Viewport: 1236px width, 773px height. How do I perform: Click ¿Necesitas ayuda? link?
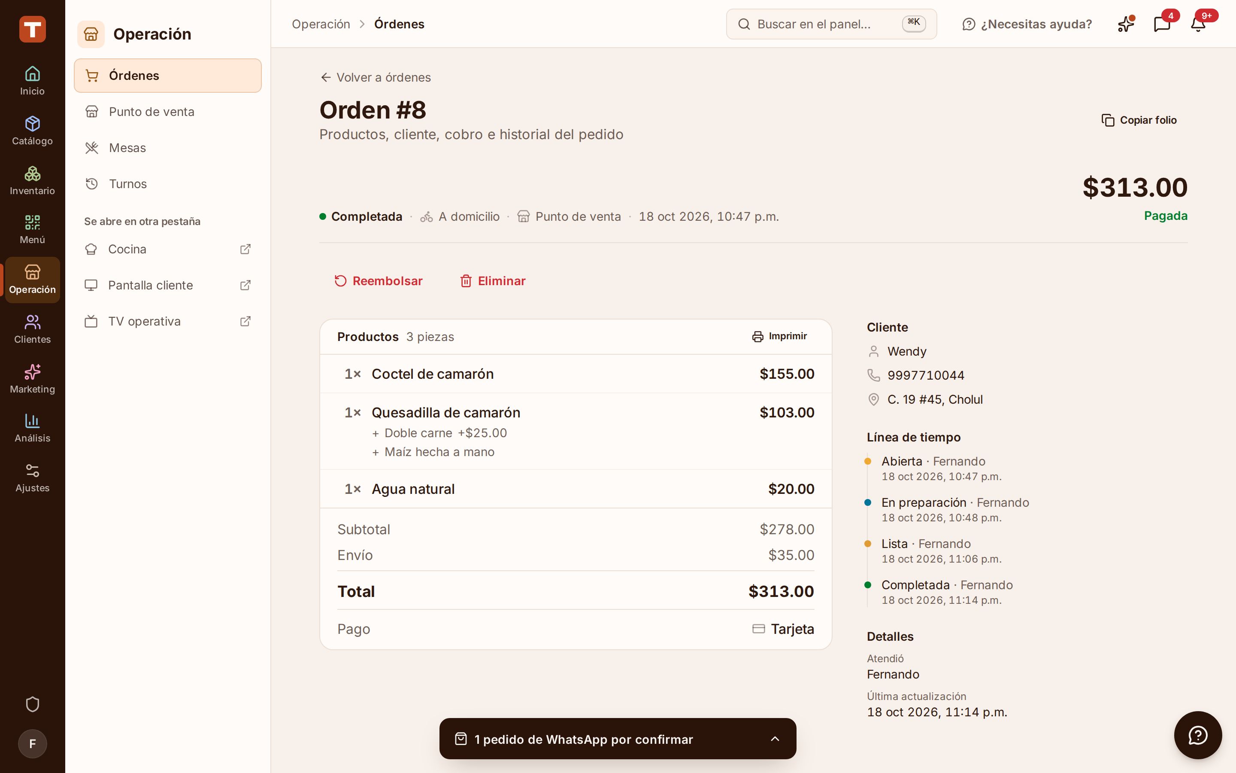pos(1027,24)
